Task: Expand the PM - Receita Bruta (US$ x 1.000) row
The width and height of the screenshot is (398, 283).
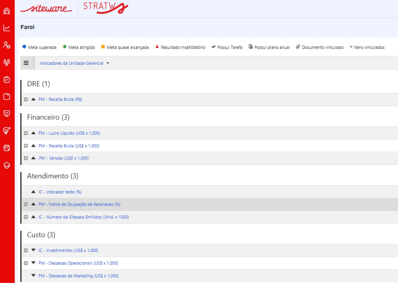Action: tap(26, 146)
